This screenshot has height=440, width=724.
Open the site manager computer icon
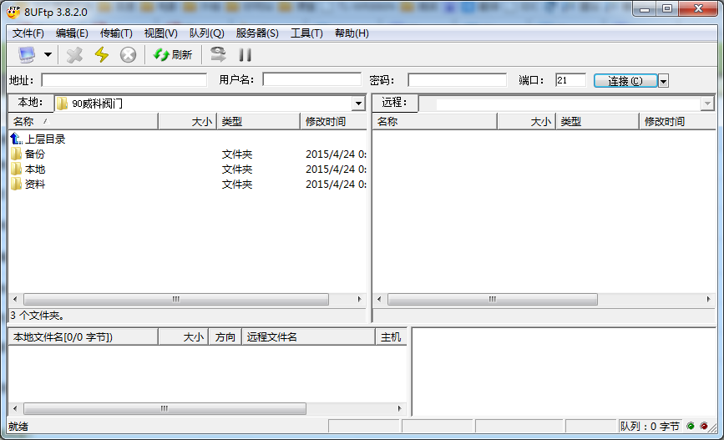pos(27,55)
